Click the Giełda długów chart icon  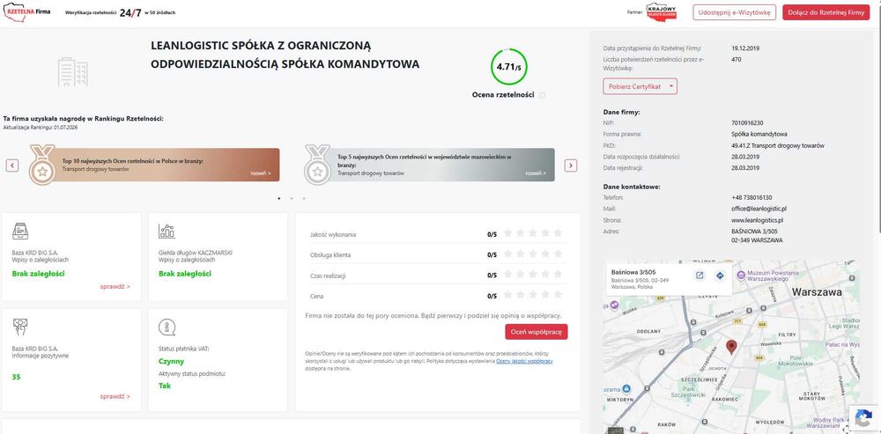tap(167, 231)
